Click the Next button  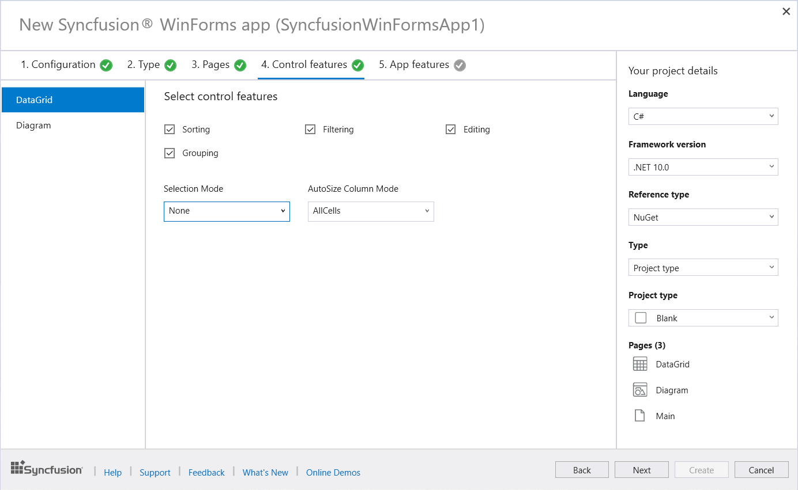642,469
